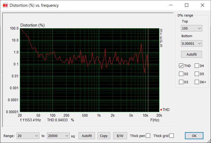Click the app icon in title bar
Screen dimensions: 211x143
[x=5, y=5]
